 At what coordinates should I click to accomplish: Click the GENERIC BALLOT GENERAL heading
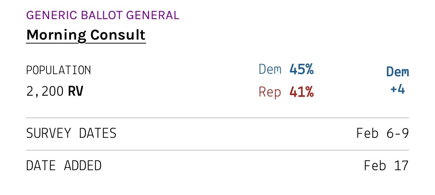pos(102,15)
